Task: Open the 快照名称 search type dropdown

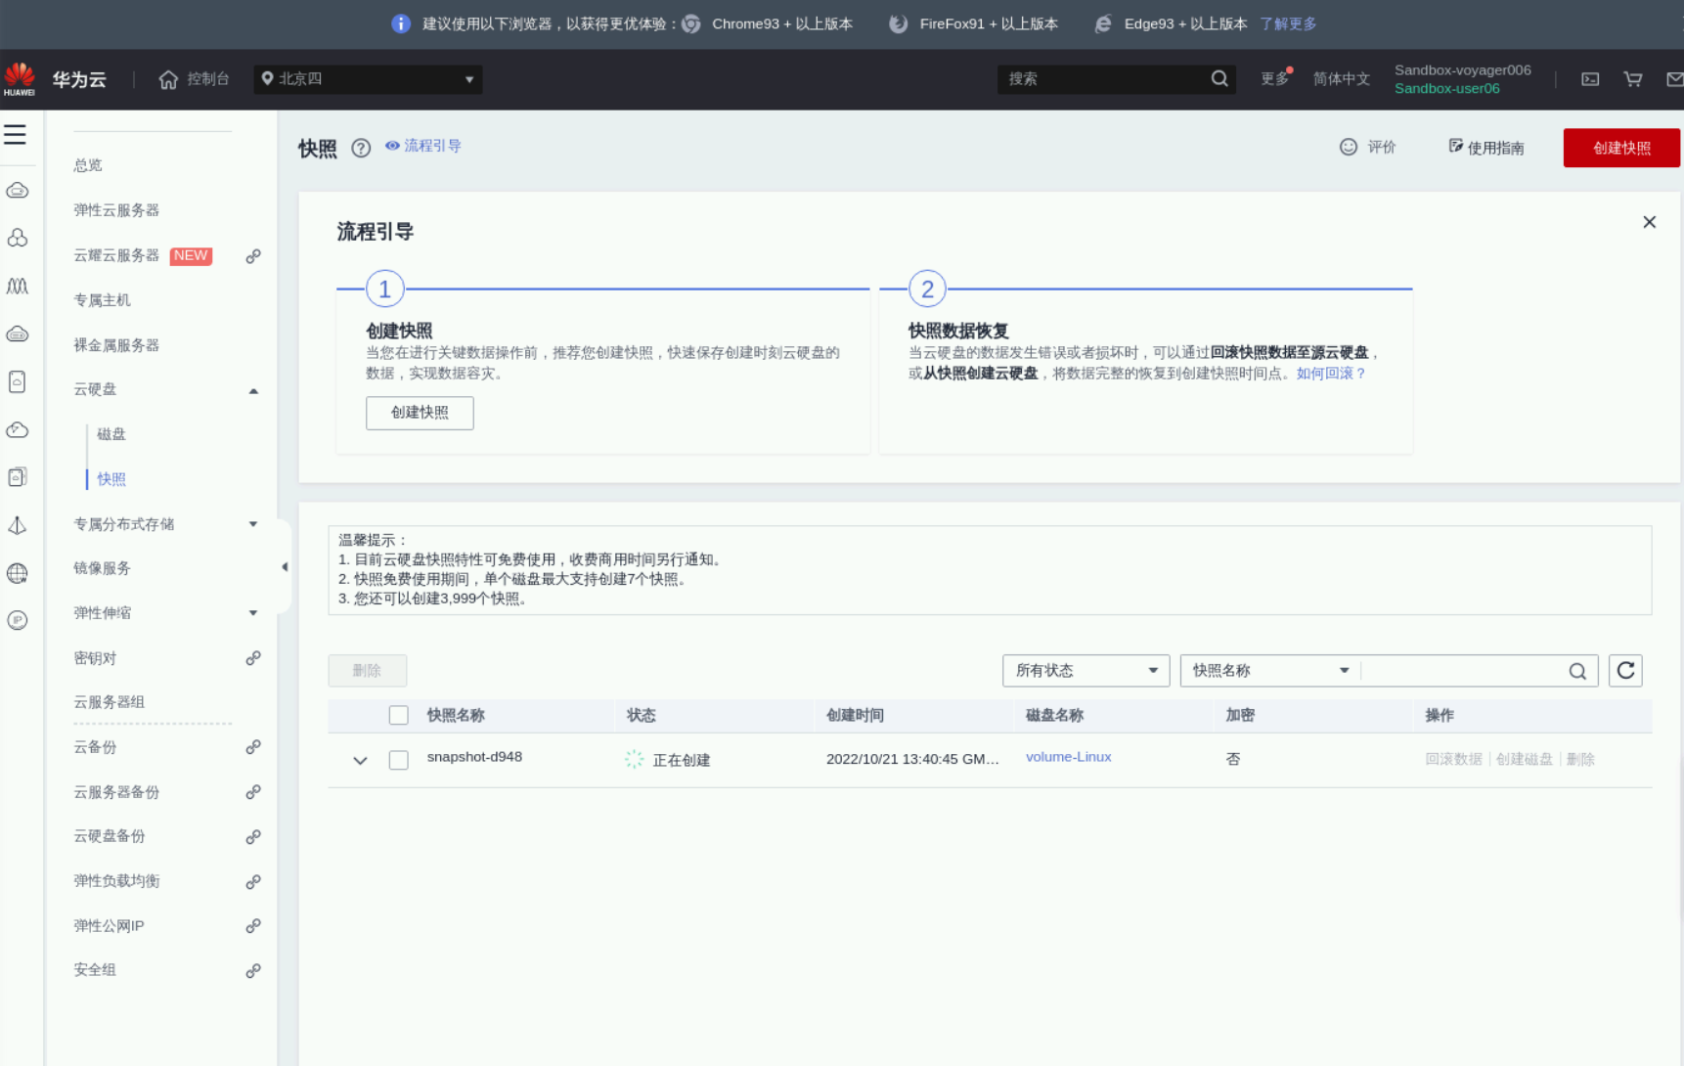Action: (x=1269, y=671)
